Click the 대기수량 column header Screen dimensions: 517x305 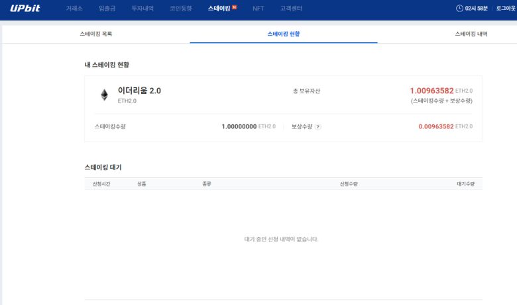pyautogui.click(x=465, y=184)
